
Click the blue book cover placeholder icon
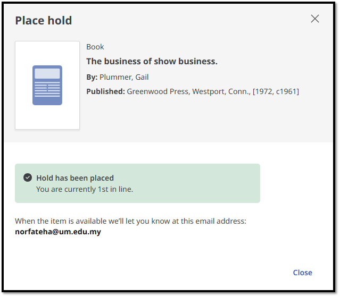[x=47, y=85]
